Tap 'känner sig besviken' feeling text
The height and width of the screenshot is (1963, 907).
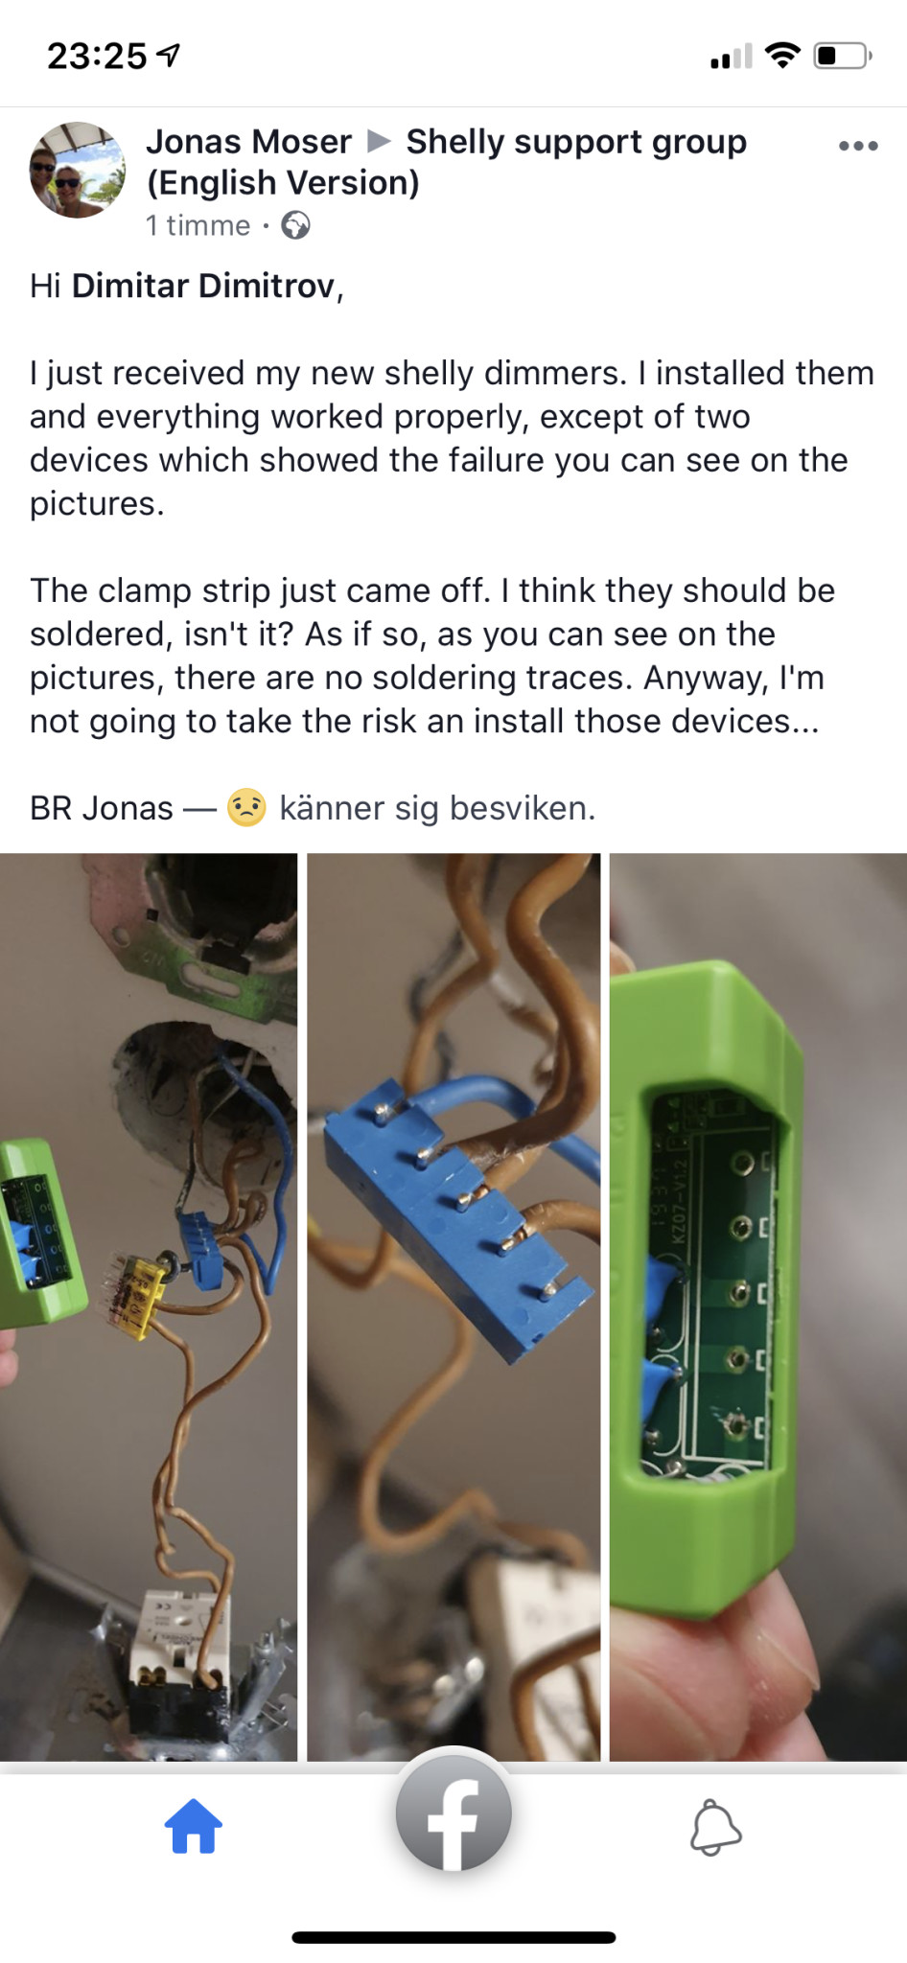(x=437, y=808)
